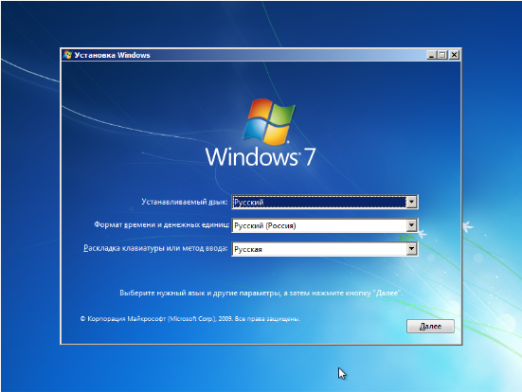
Task: Click the Windows 7 logo text
Action: (x=261, y=157)
